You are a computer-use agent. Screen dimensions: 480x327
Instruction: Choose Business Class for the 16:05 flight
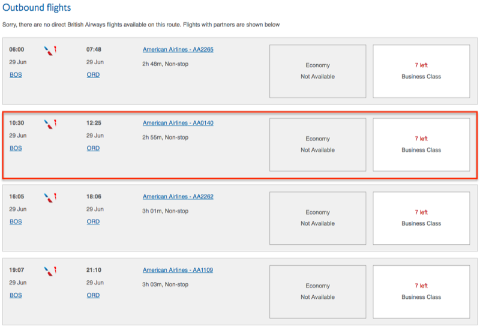(421, 218)
